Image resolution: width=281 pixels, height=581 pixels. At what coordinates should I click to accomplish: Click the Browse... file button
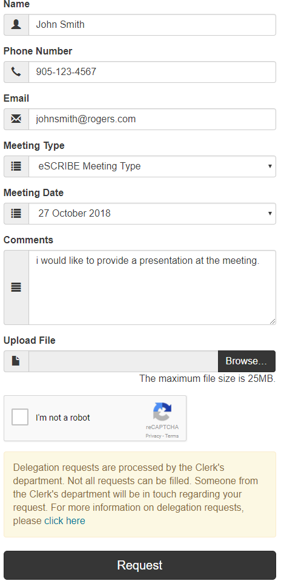(x=246, y=361)
